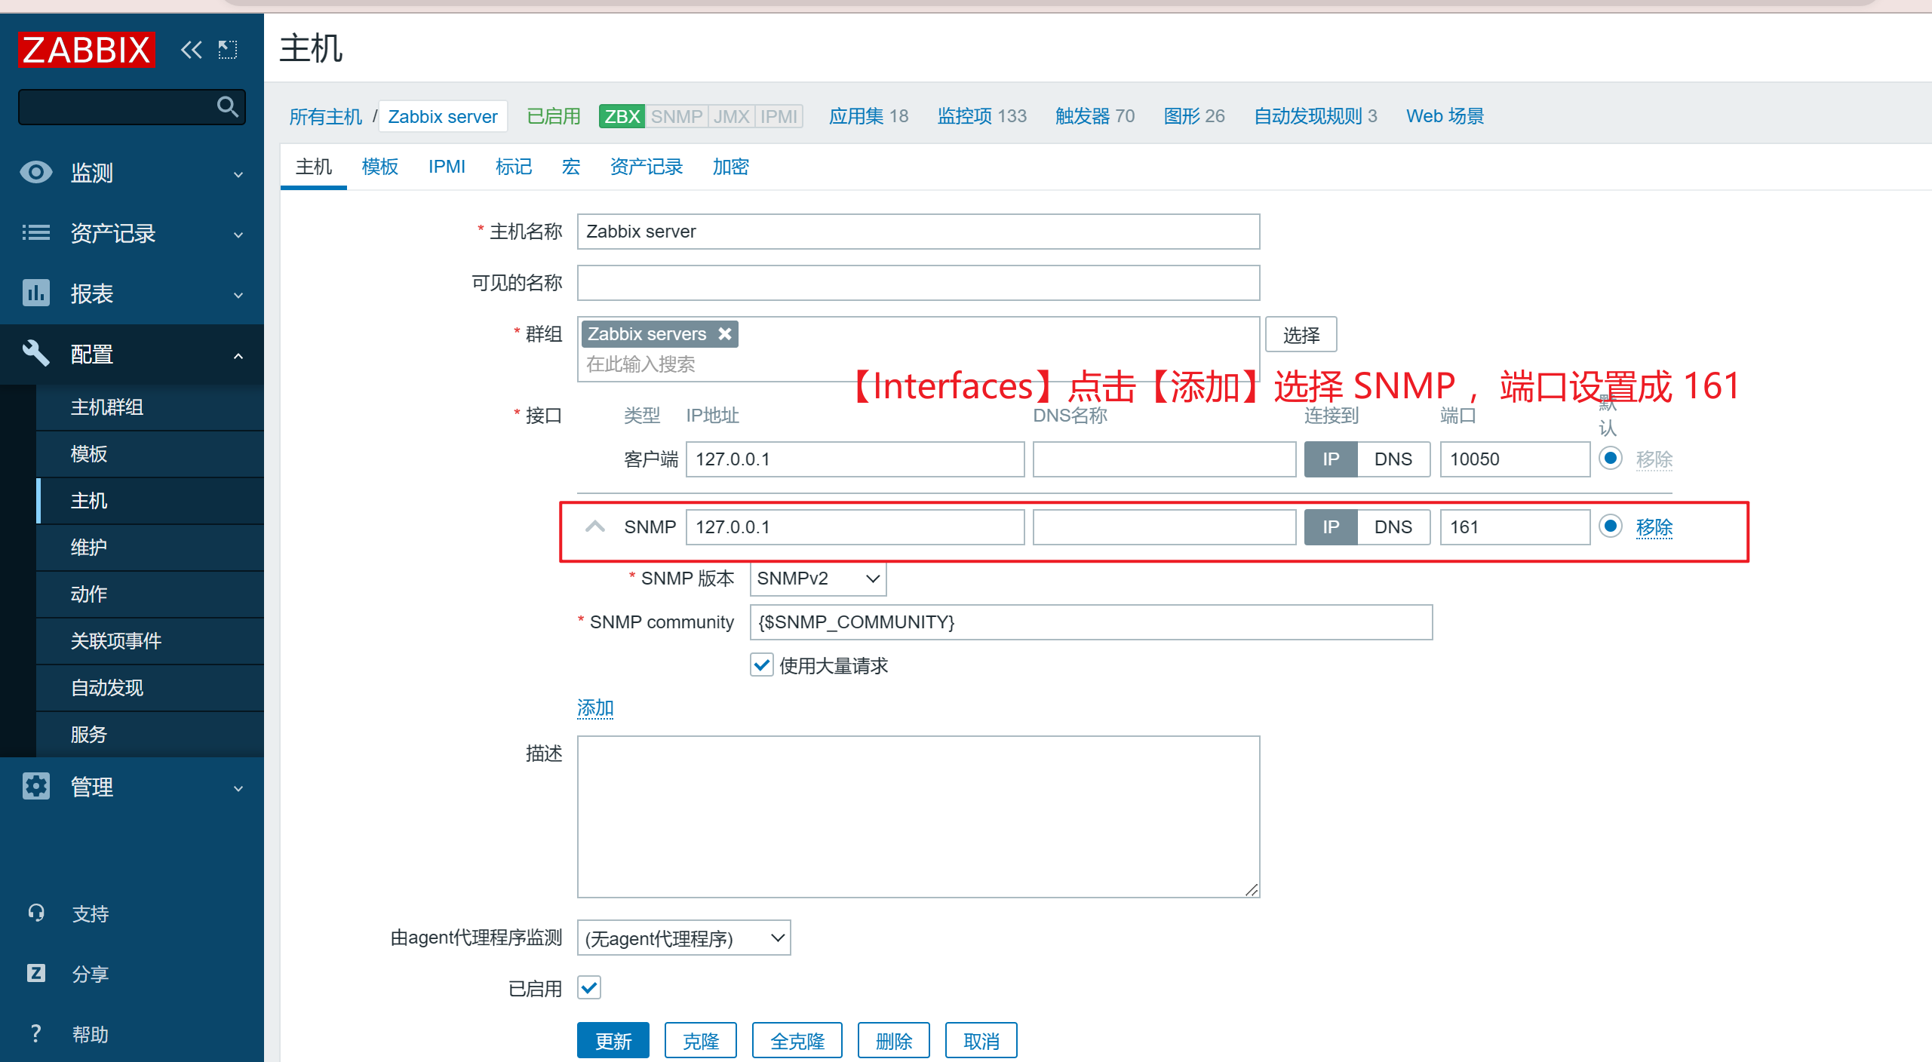Toggle 使用大量请求 checkbox
The image size is (1932, 1062).
click(762, 665)
